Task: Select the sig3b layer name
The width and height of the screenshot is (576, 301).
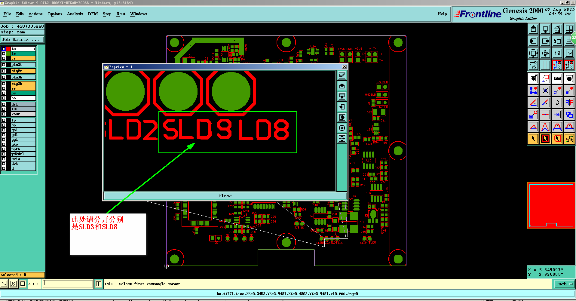Action: click(23, 84)
